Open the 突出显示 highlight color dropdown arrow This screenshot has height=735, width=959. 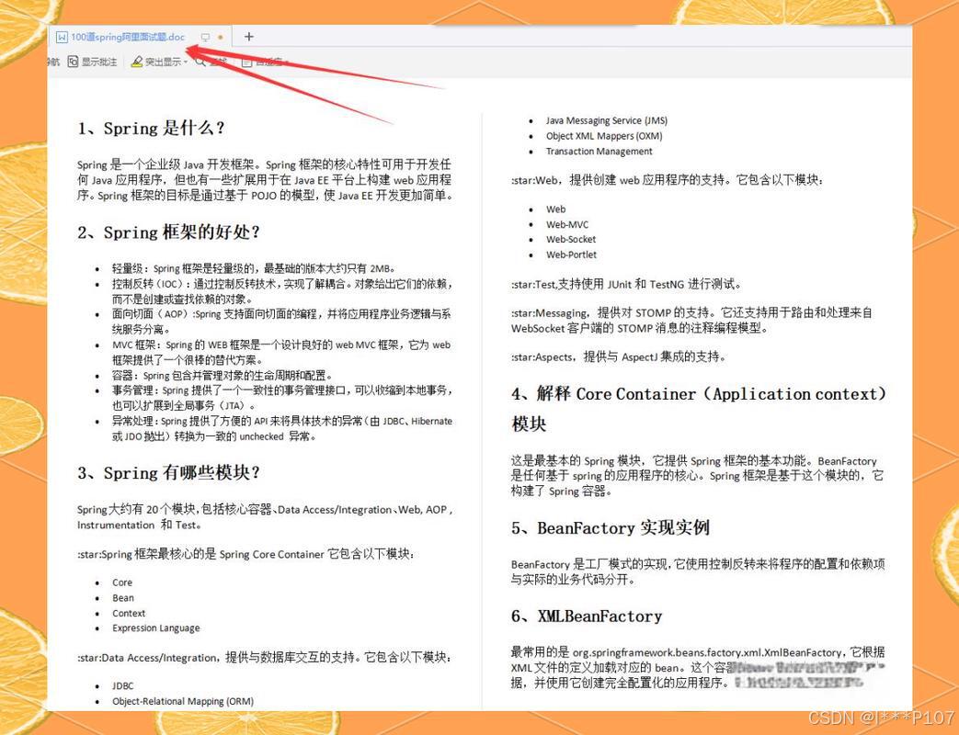tap(185, 62)
